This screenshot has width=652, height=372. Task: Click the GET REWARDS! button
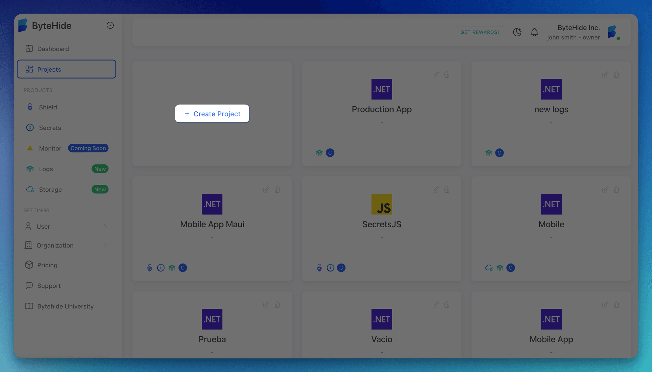479,32
